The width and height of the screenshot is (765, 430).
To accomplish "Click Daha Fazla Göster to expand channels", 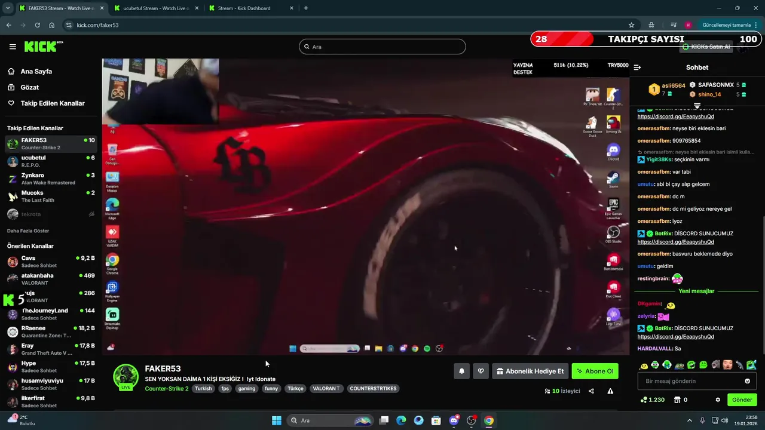I will click(x=28, y=231).
